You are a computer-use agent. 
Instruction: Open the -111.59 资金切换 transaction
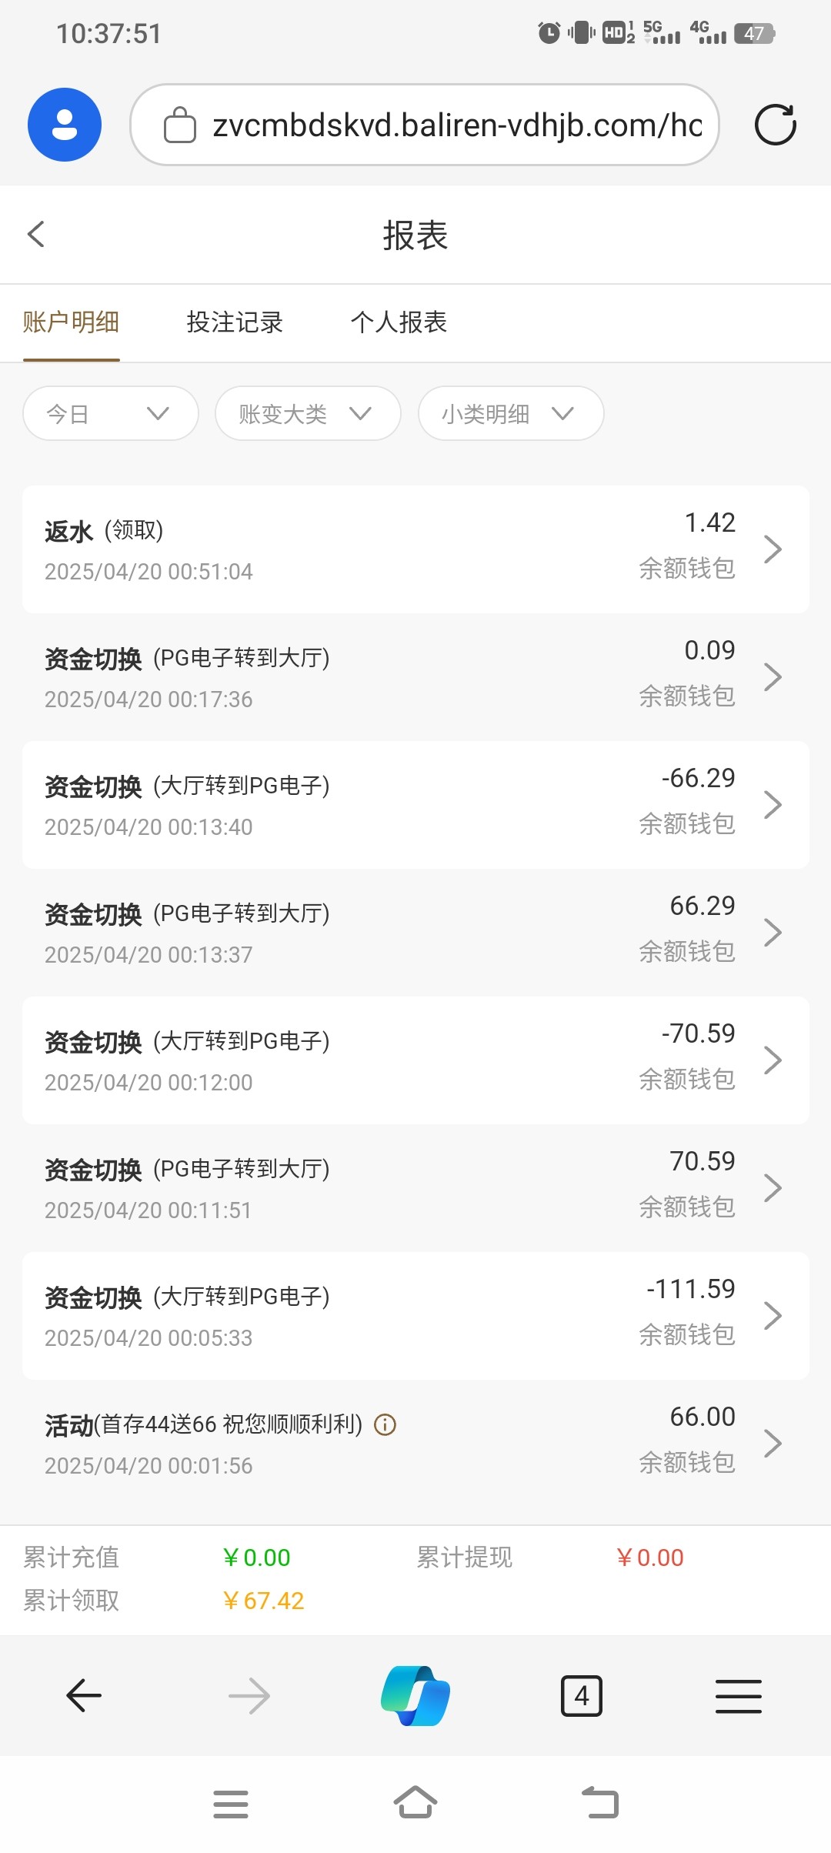[x=415, y=1316]
